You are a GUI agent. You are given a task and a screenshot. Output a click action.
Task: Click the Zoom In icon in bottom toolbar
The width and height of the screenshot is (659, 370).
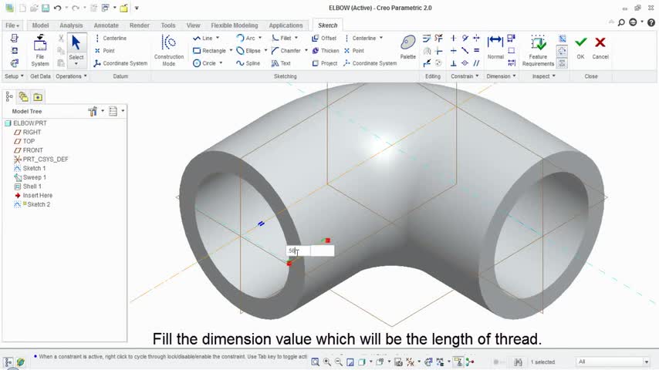pyautogui.click(x=326, y=362)
